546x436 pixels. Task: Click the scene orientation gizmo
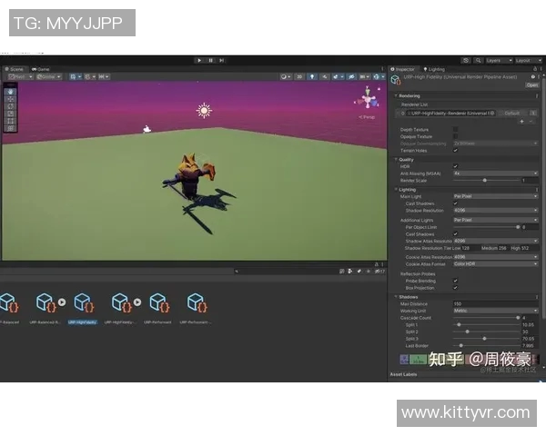click(x=369, y=97)
